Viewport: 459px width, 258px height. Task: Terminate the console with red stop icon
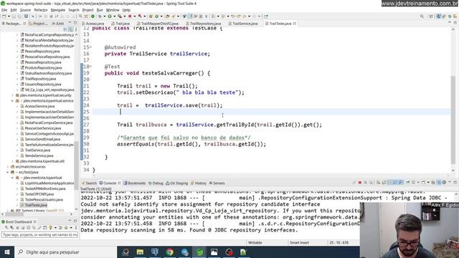360,183
